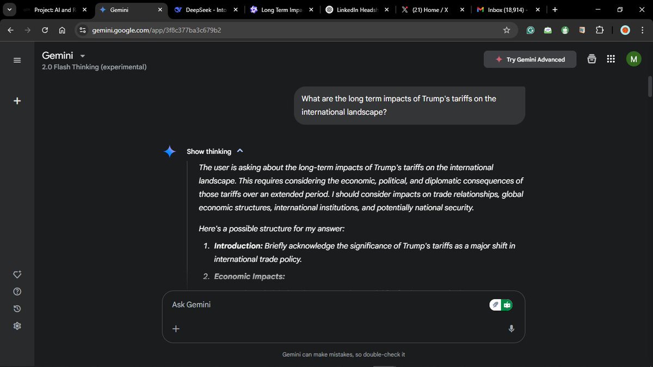View site information icon in address bar
The width and height of the screenshot is (653, 367).
pyautogui.click(x=82, y=30)
